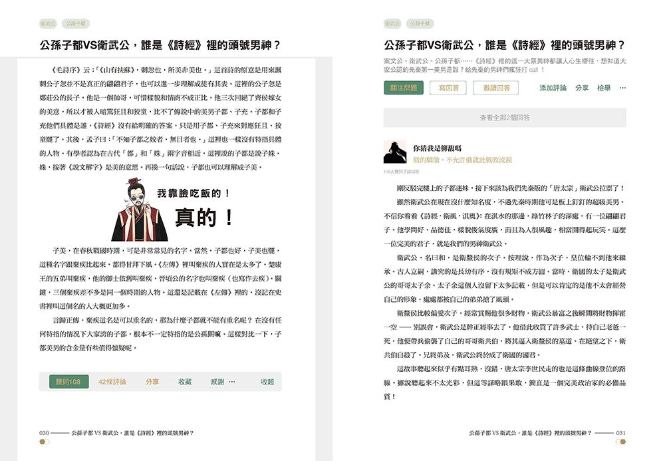The height and width of the screenshot is (461, 665).
Task: Collapse the answer with 收起
Action: point(267,382)
